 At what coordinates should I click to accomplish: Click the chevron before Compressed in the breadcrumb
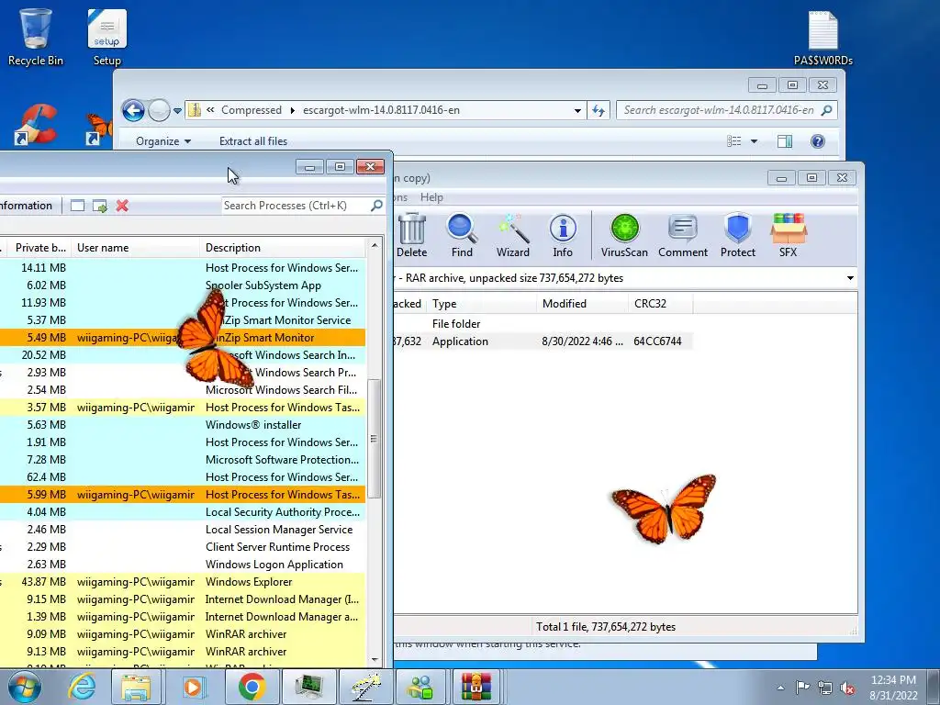tap(210, 110)
